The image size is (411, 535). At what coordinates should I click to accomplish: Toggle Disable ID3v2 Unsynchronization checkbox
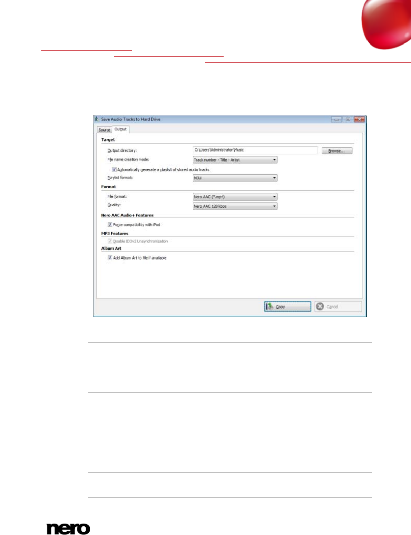110,241
